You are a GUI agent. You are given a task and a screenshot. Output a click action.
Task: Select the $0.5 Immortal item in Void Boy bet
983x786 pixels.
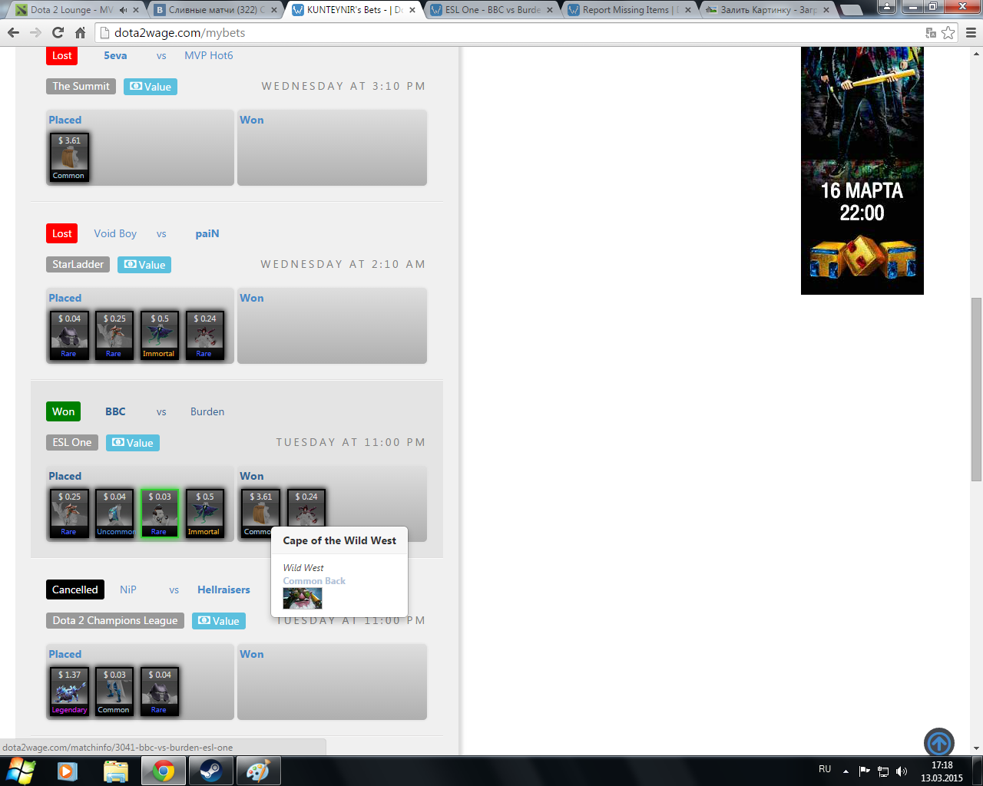tap(159, 335)
